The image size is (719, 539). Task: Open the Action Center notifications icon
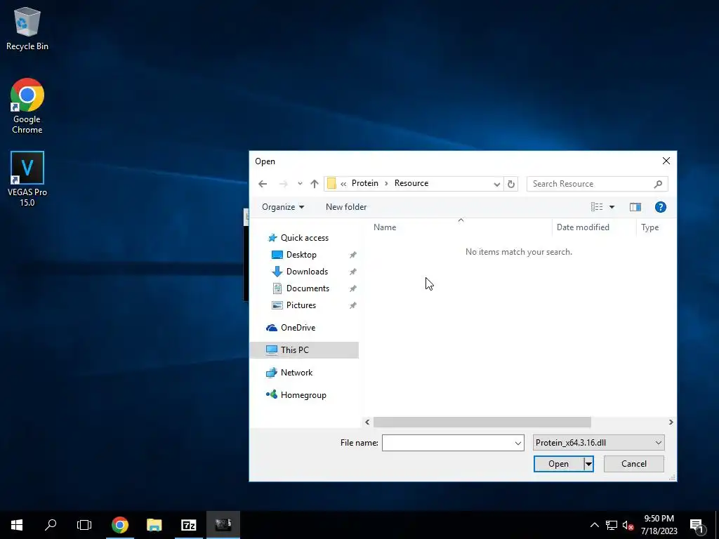click(696, 525)
